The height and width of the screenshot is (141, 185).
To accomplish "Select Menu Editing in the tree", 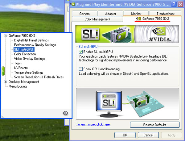I will [18, 86].
